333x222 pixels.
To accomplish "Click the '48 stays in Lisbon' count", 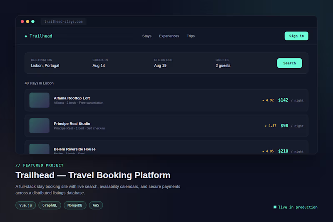I will click(x=39, y=83).
